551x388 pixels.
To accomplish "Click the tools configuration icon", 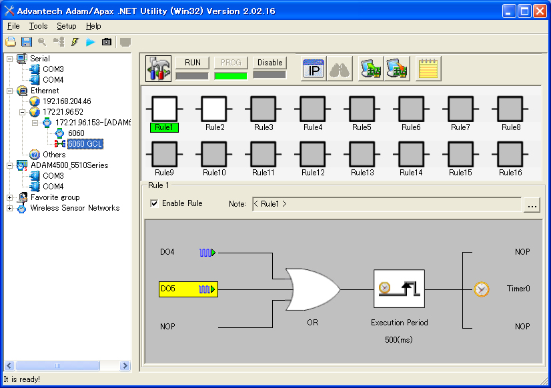I will coord(158,69).
